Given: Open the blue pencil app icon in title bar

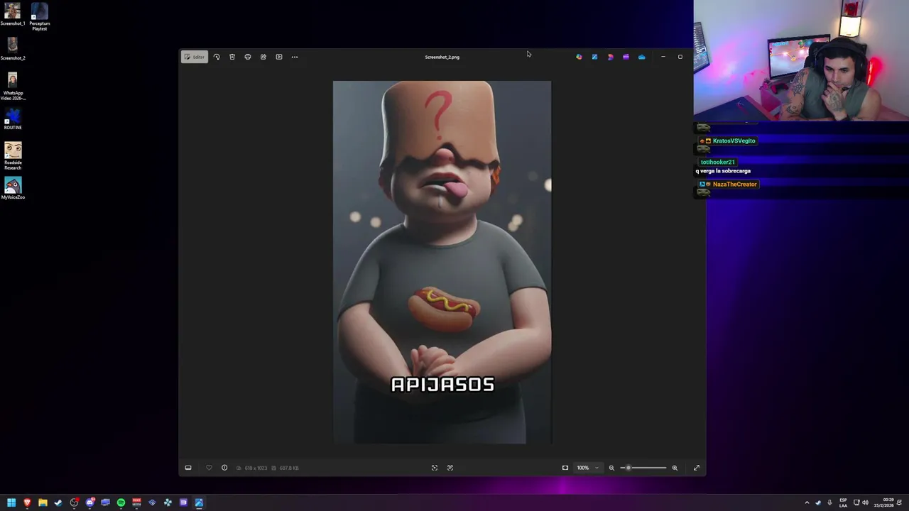Looking at the screenshot, I should (594, 57).
